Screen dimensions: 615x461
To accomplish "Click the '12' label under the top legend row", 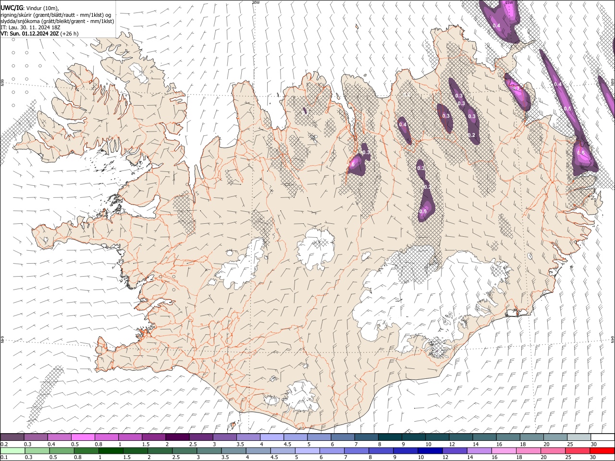I will 452,444.
